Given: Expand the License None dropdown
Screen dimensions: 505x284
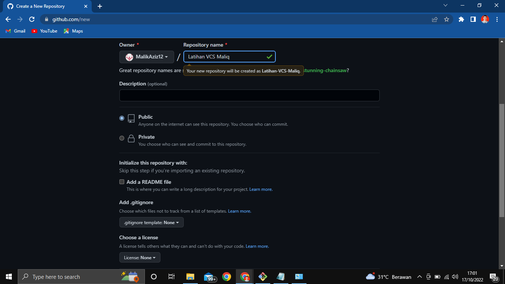Looking at the screenshot, I should pyautogui.click(x=140, y=257).
